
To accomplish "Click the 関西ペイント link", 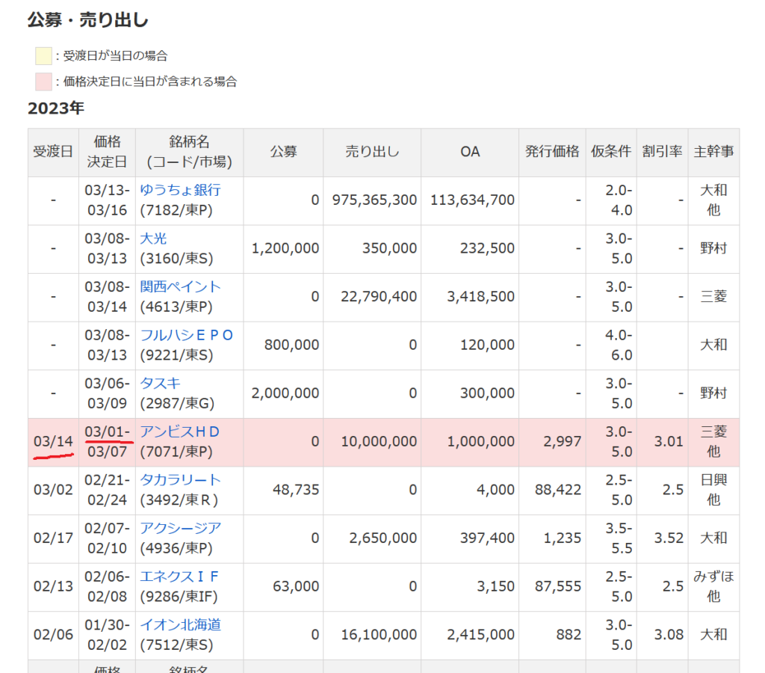I will pyautogui.click(x=180, y=287).
